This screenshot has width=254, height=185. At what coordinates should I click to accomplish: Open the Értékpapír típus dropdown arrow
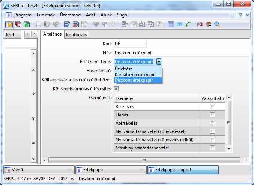(159, 62)
